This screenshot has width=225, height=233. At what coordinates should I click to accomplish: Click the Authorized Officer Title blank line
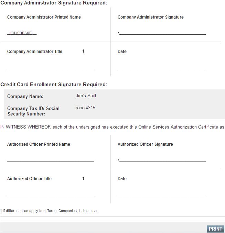coord(51,196)
